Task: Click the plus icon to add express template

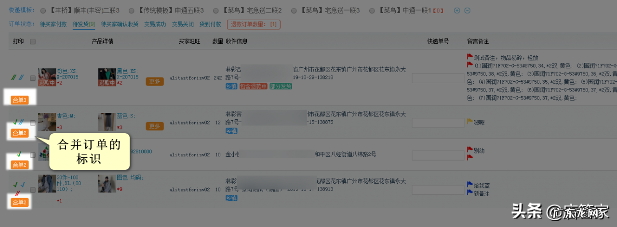Action: point(457,11)
